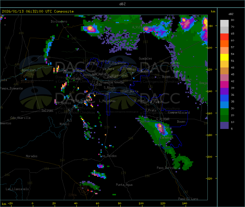Click the 'Morados' map label
Image resolution: width=245 pixels, height=207 pixels.
pos(32,156)
